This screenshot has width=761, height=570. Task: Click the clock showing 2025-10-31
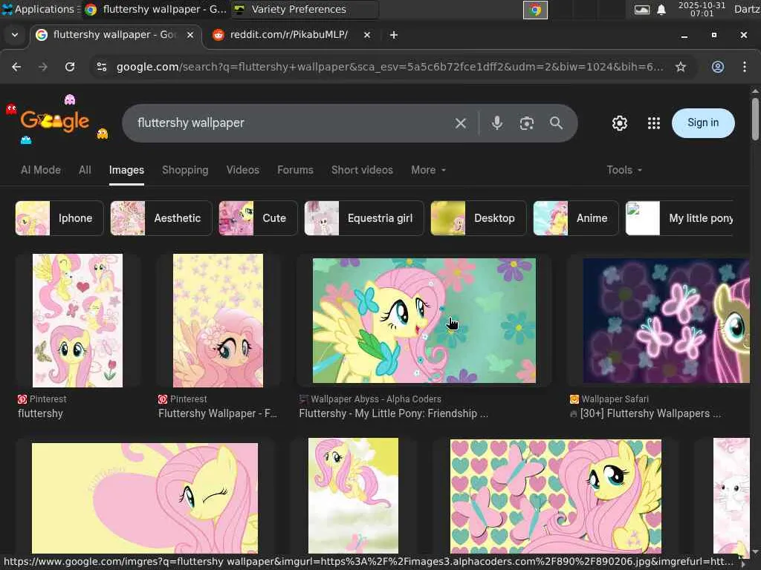coord(702,9)
